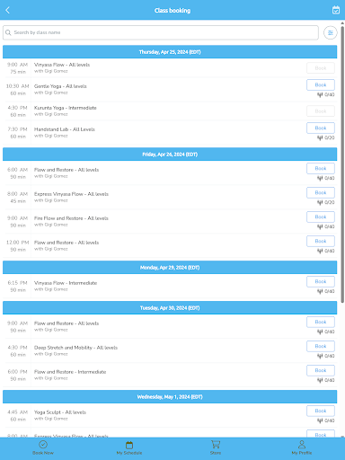Book Friday 6:00 AM Flow and Restore
The image size is (345, 460).
pos(321,168)
